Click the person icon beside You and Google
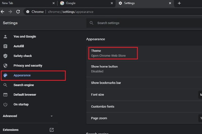The width and height of the screenshot is (202, 134). (5, 36)
